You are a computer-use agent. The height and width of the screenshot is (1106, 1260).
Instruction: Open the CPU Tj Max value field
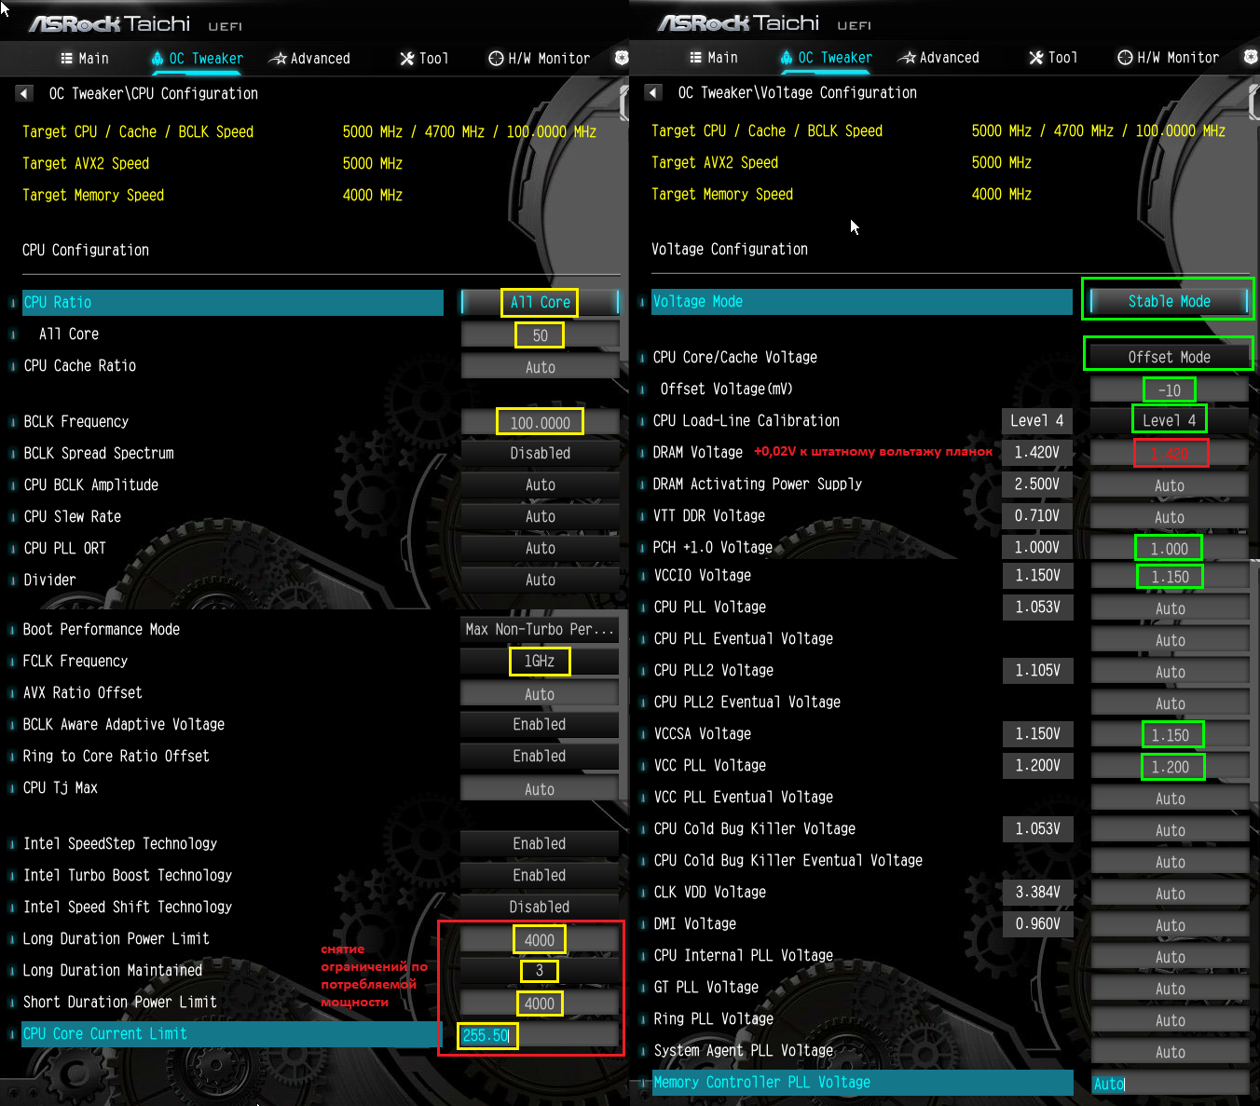click(540, 789)
